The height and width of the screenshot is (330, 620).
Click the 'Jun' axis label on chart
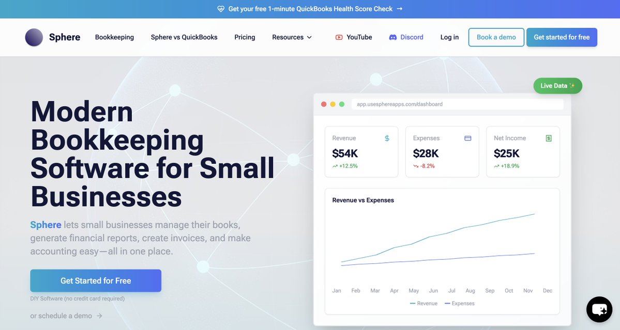pyautogui.click(x=433, y=291)
